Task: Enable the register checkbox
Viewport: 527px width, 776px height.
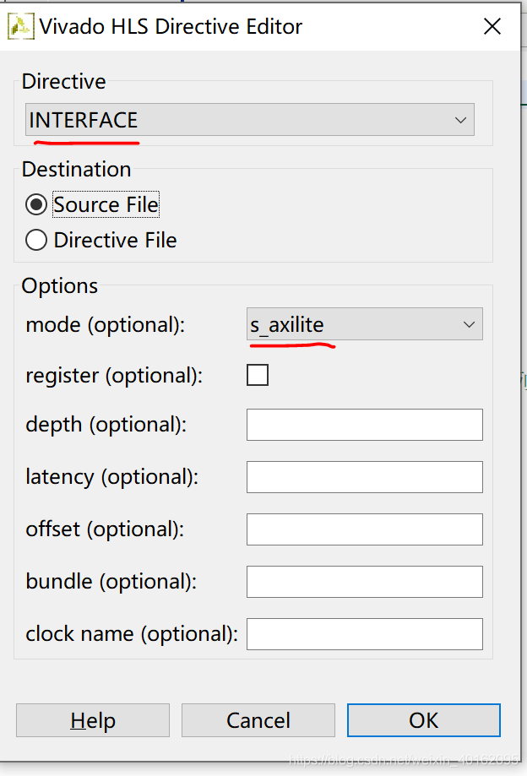Action: pyautogui.click(x=258, y=375)
